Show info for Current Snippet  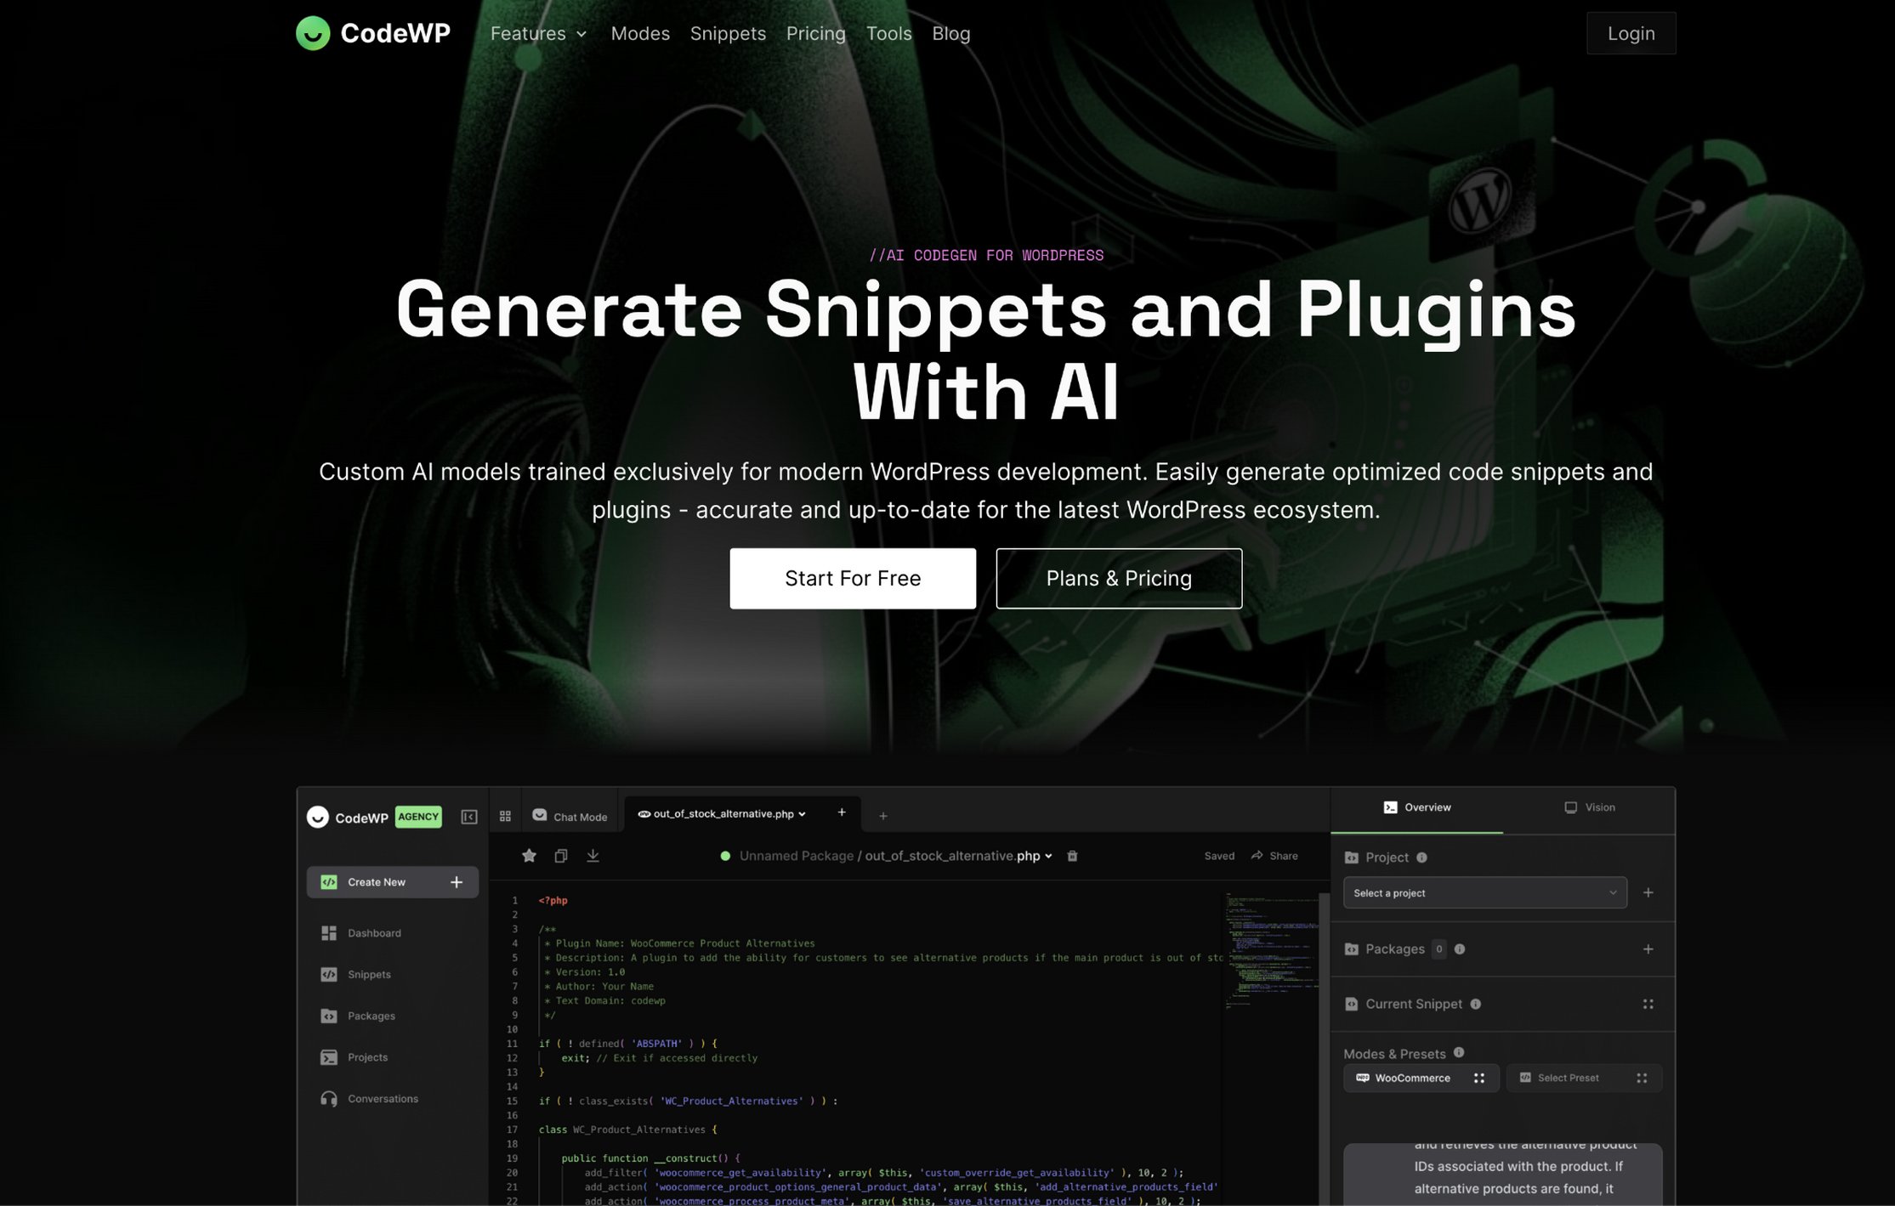tap(1476, 1004)
